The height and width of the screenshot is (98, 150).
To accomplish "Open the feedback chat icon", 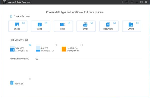I will click(127, 2).
